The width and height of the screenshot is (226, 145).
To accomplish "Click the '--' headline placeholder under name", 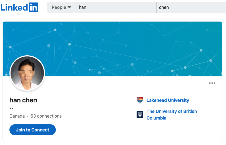I will pyautogui.click(x=11, y=108).
